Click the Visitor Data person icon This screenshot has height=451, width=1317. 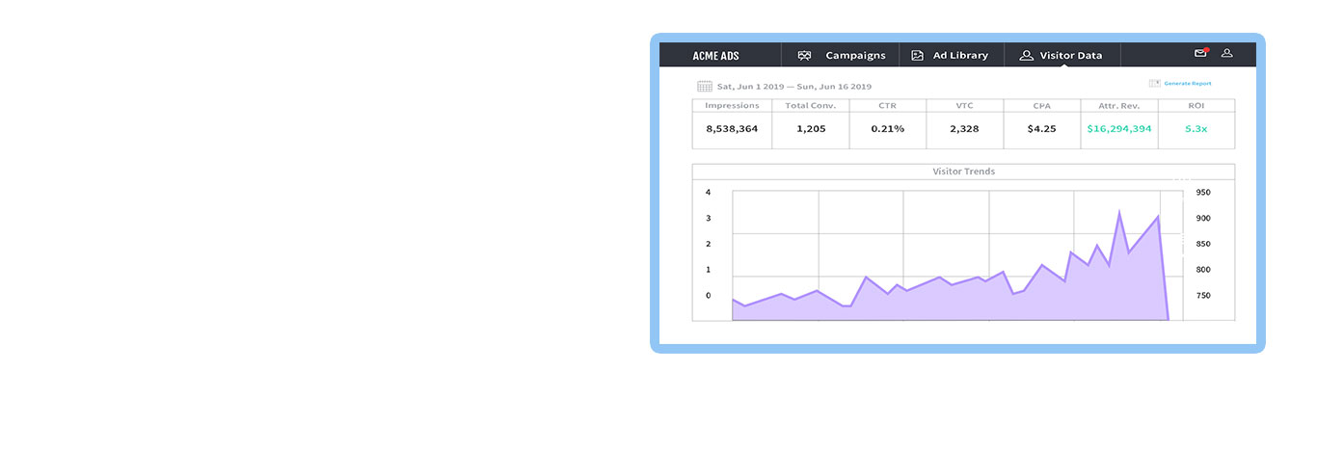coord(1027,56)
